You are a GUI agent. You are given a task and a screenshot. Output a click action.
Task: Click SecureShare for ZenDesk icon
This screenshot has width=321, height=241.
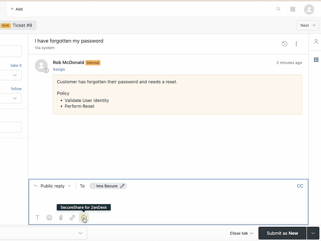[x=84, y=217]
